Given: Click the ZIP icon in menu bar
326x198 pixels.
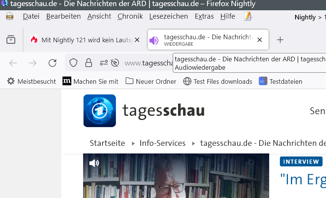Looking at the screenshot, I should (x=10, y=16).
